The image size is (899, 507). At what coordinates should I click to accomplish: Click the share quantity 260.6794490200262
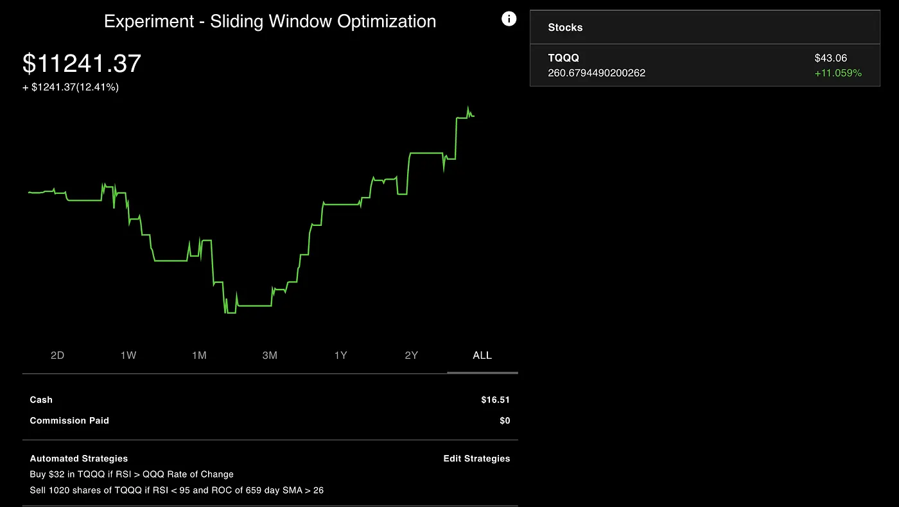click(597, 73)
